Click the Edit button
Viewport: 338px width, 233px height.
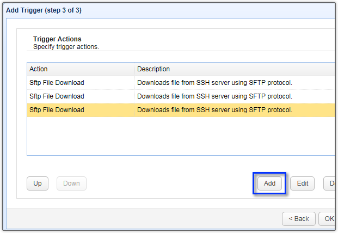(x=303, y=183)
